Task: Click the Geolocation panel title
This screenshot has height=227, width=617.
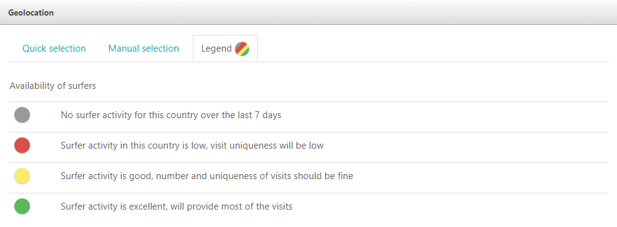Action: pyautogui.click(x=31, y=12)
